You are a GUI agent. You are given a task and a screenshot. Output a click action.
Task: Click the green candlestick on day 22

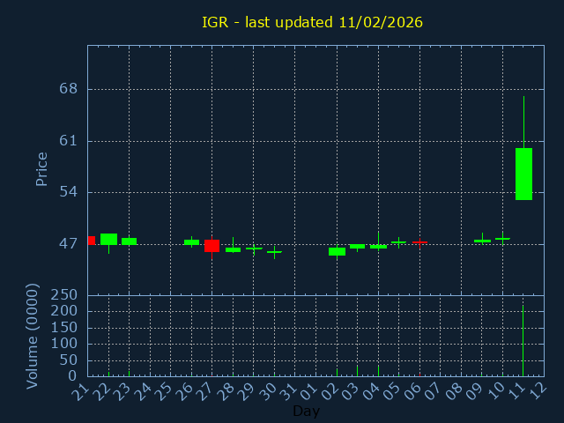click(x=108, y=239)
